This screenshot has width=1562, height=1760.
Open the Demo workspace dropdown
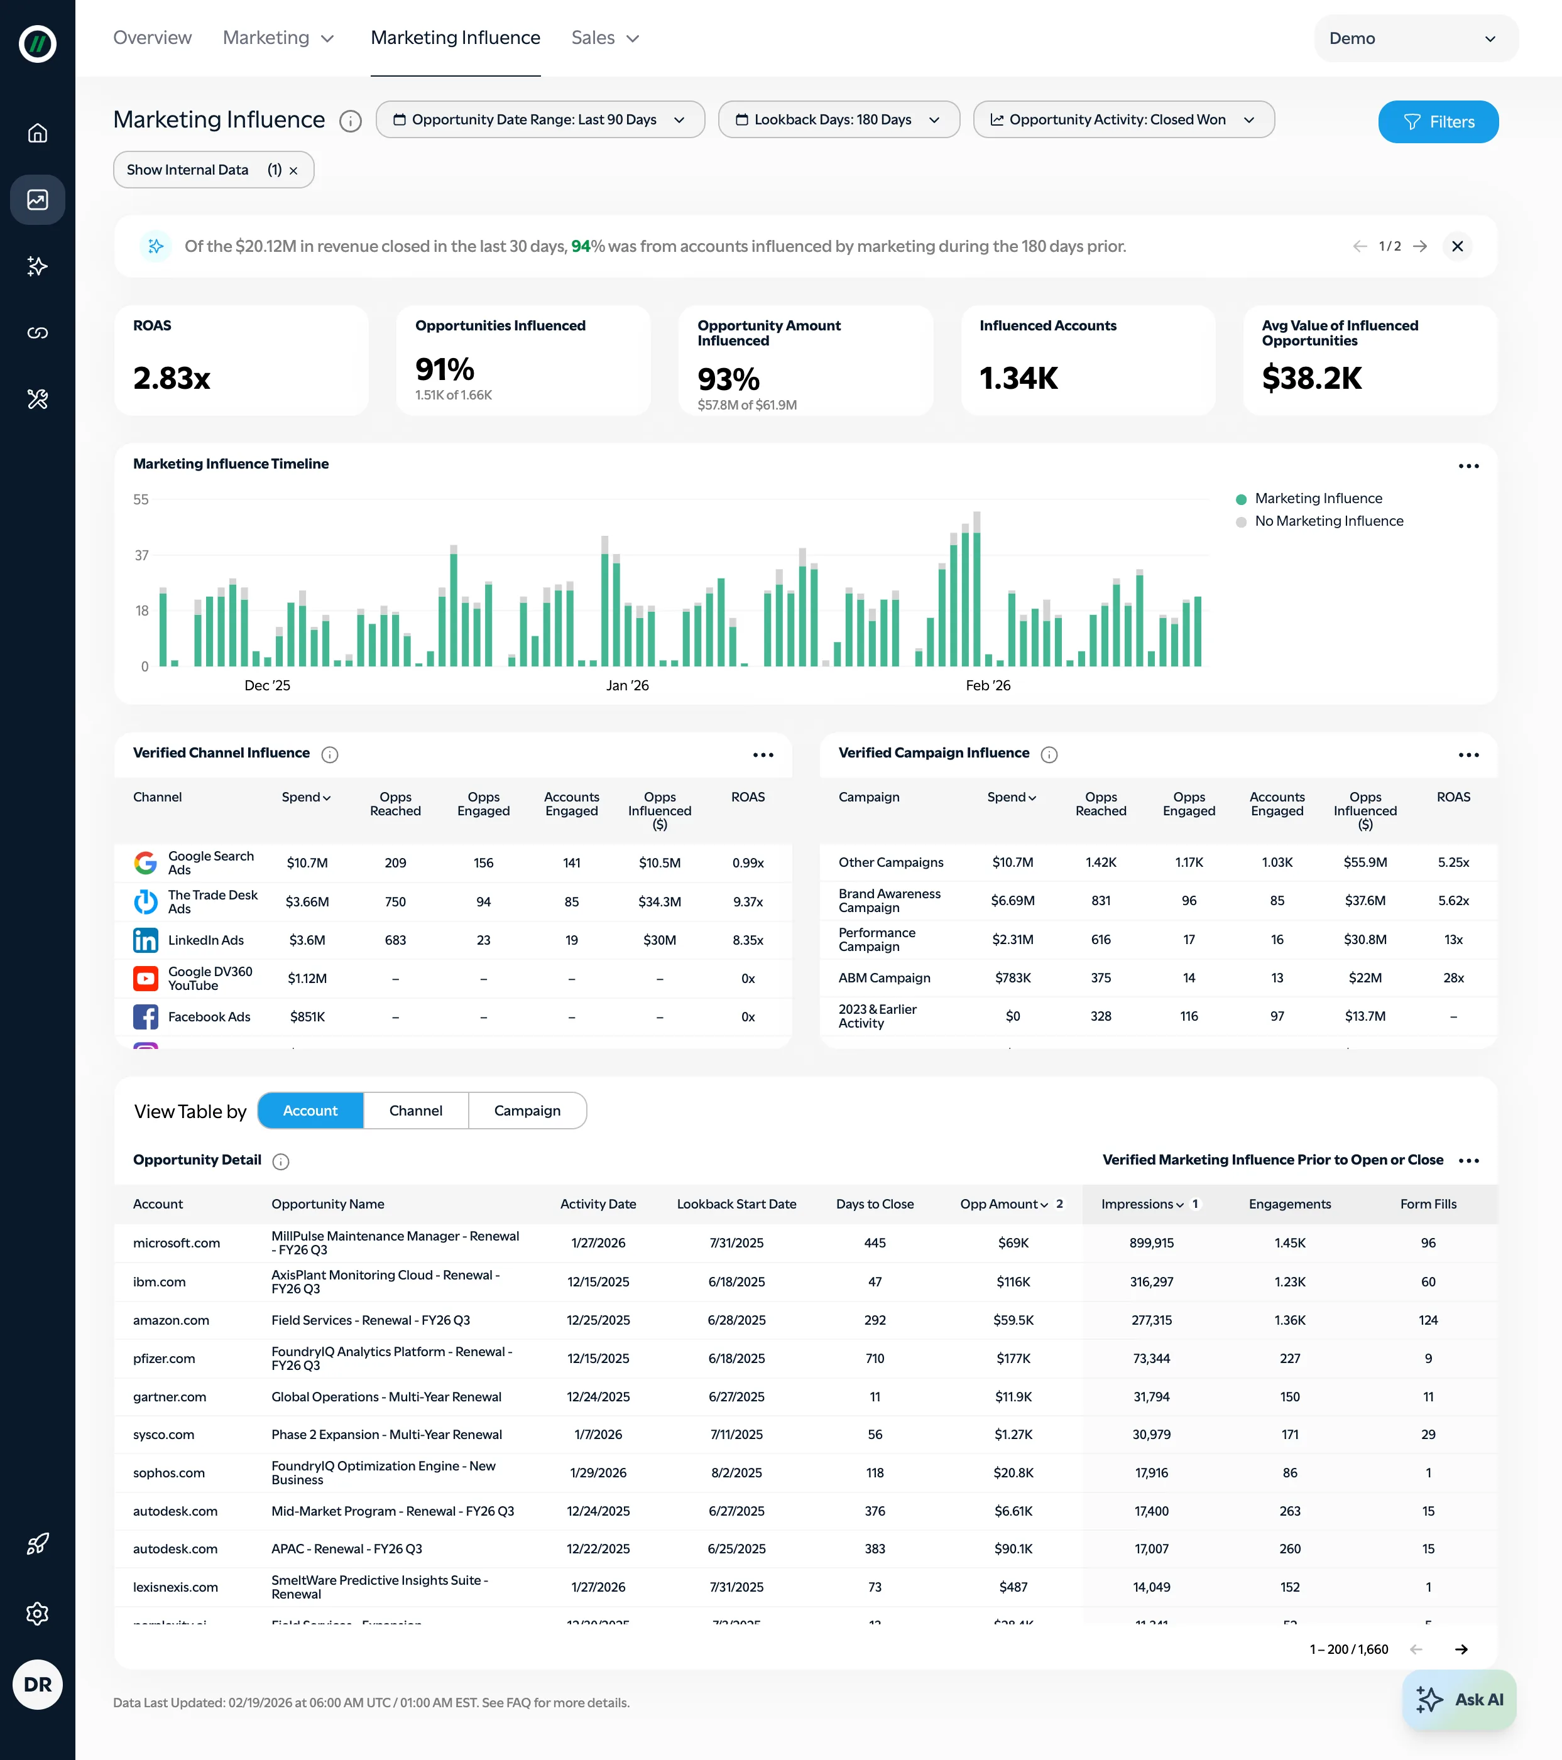[x=1415, y=39]
